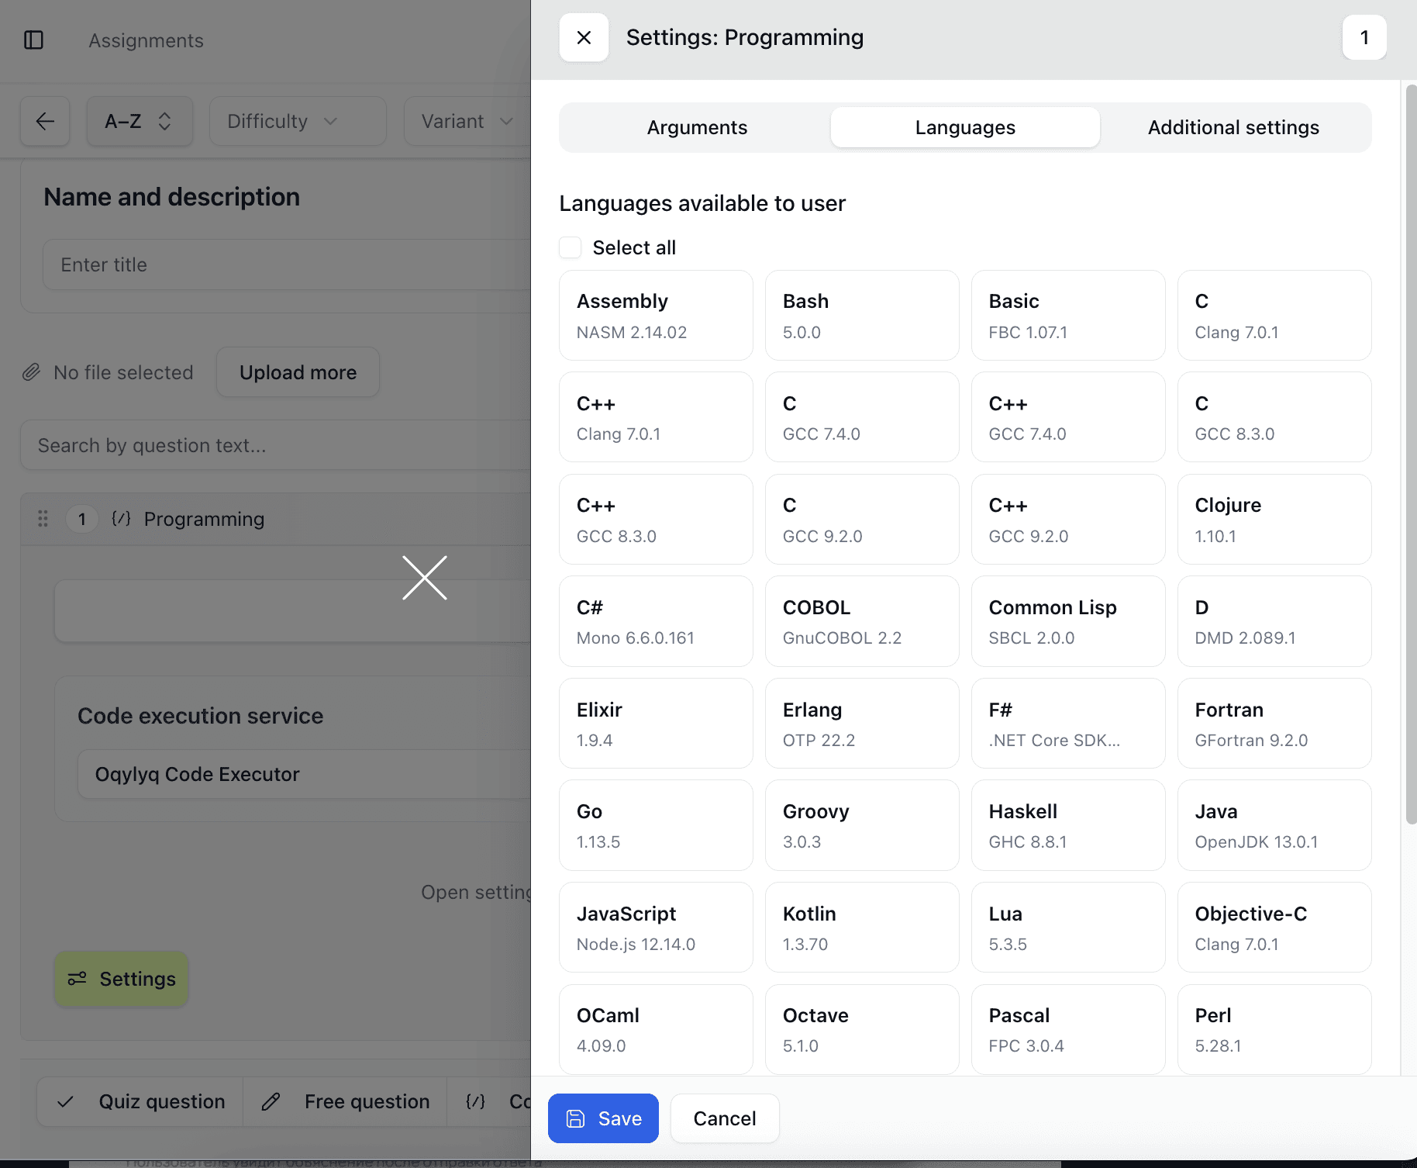
Task: Switch to the Languages tab
Action: (965, 127)
